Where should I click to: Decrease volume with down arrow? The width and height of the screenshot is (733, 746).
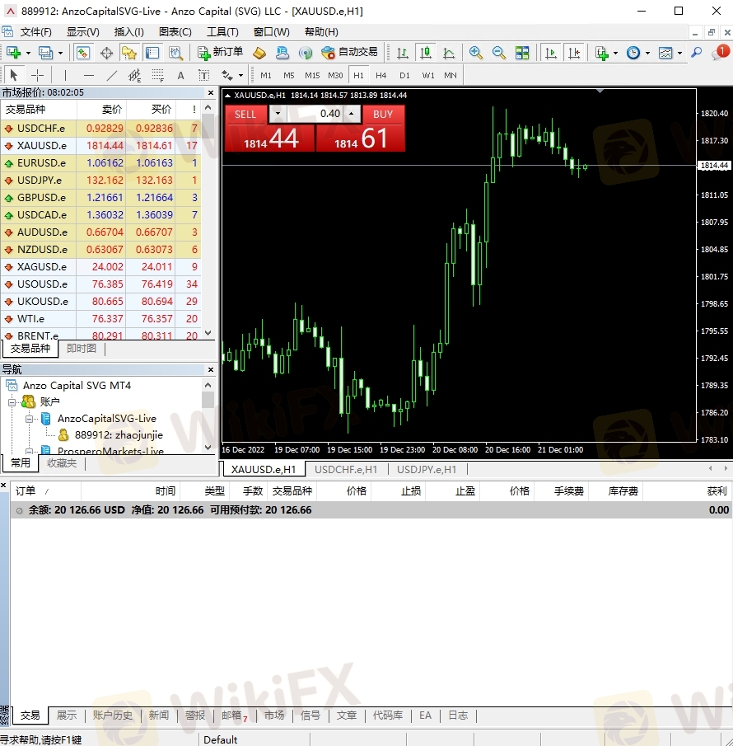click(278, 114)
